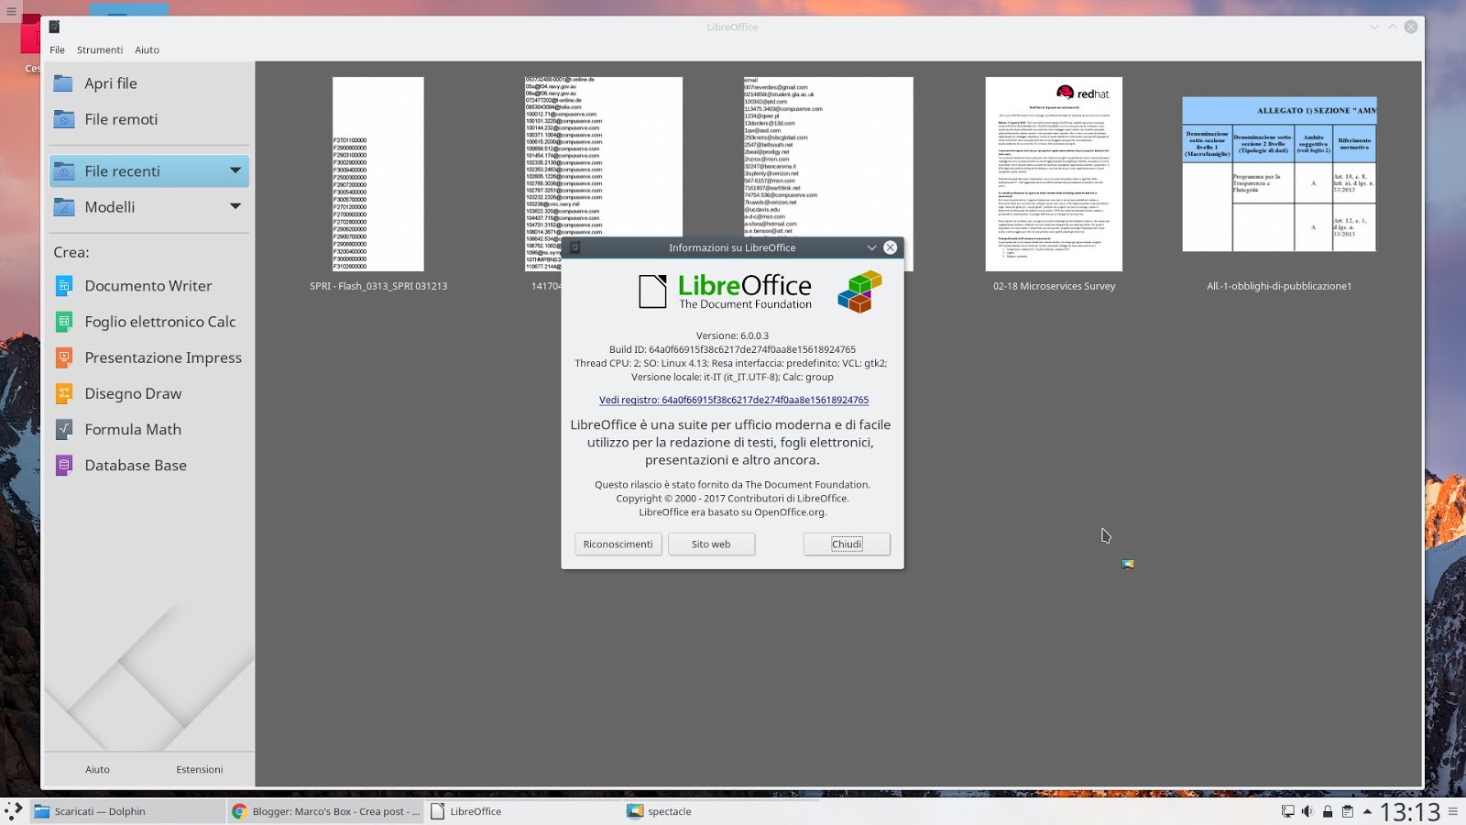Image resolution: width=1466 pixels, height=825 pixels.
Task: Open the Strumenti menu
Action: coord(100,50)
